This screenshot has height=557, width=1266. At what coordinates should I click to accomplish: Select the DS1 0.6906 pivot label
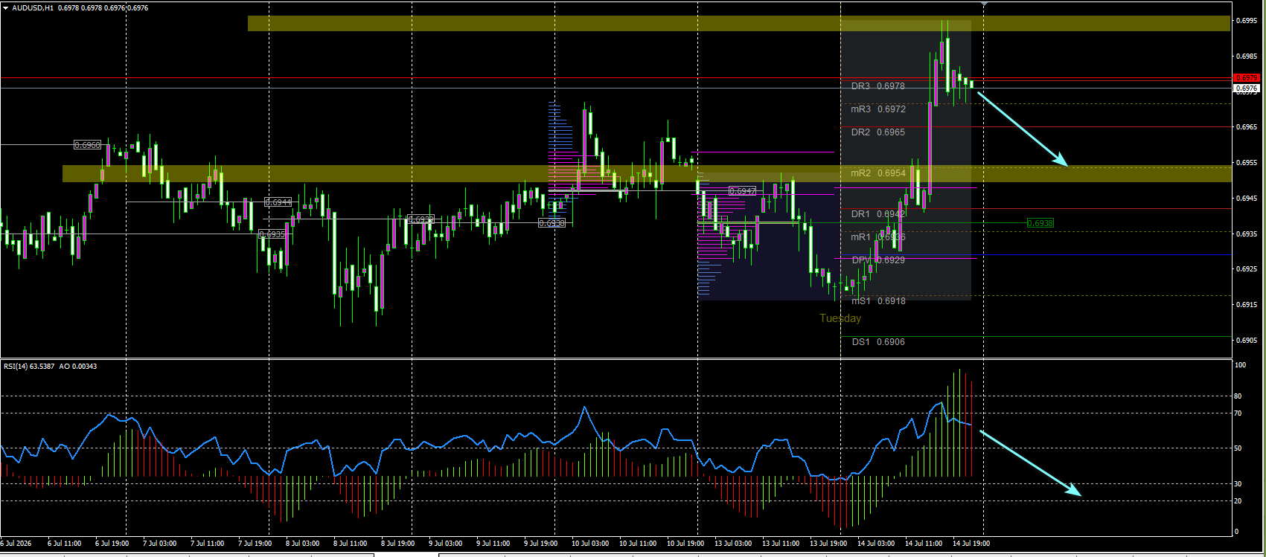pyautogui.click(x=878, y=342)
